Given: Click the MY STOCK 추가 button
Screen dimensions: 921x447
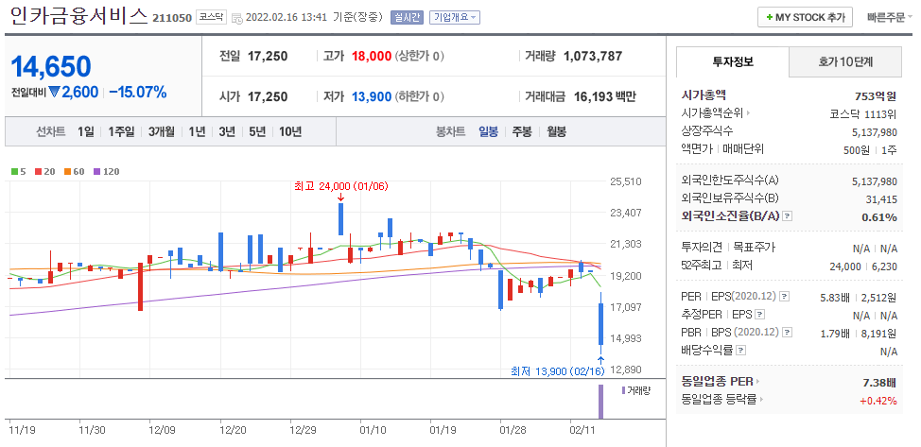Looking at the screenshot, I should [x=805, y=18].
